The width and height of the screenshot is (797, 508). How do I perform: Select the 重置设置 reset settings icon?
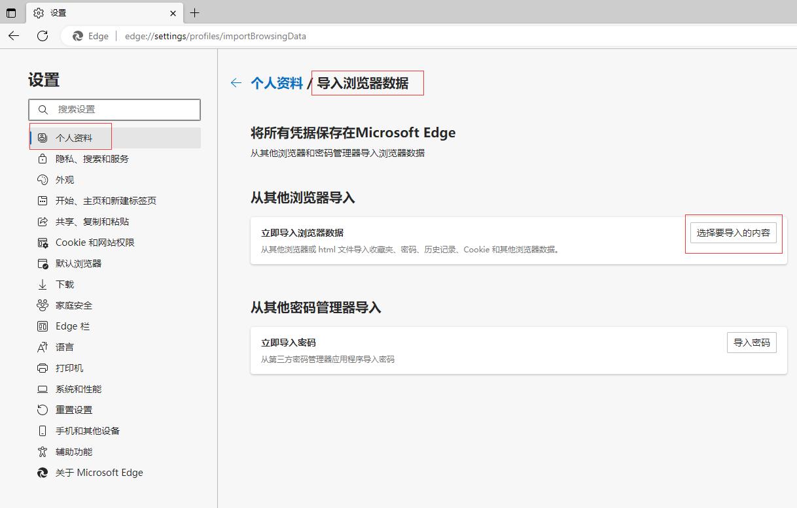[41, 409]
